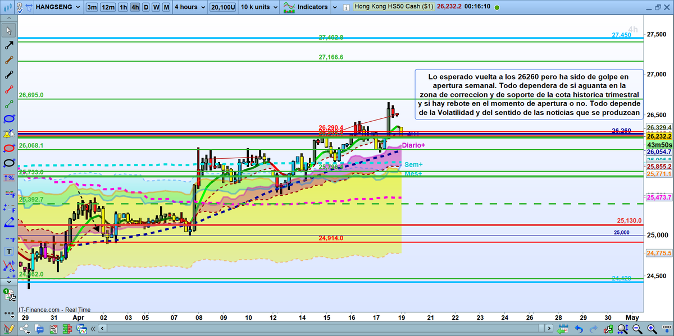Expand the 10 k units dropdown
Image resolution: width=674 pixels, height=336 pixels.
click(x=258, y=7)
